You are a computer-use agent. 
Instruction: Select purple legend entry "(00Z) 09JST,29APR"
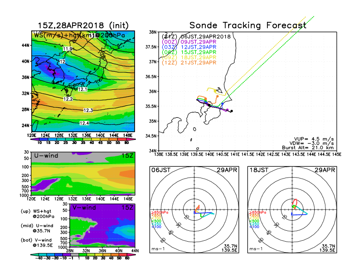[x=189, y=42]
